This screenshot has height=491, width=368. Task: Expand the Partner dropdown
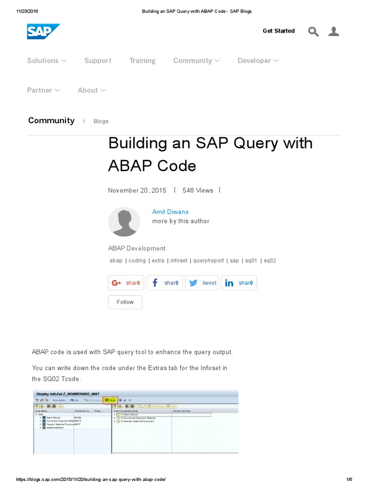pos(43,90)
